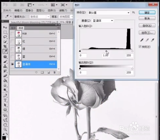Load channel as selection icon
The height and width of the screenshot is (140, 160).
click(36, 72)
